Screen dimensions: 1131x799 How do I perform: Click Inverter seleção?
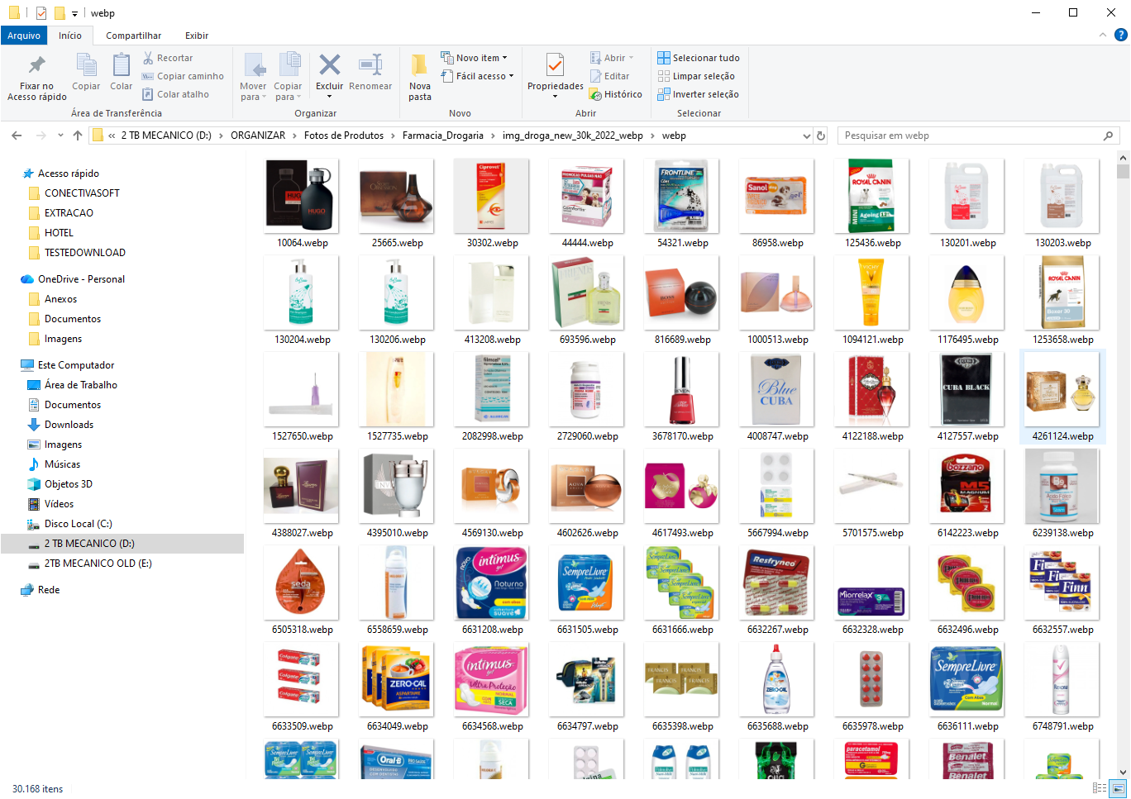[698, 94]
